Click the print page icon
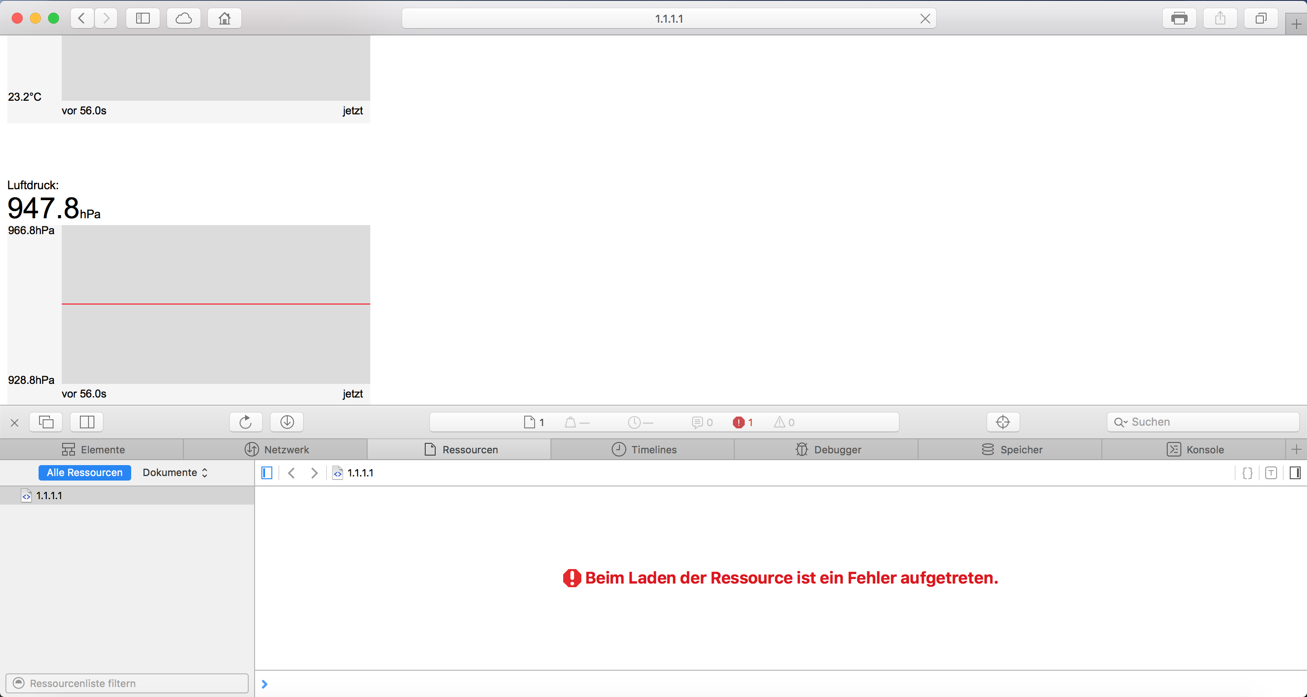The width and height of the screenshot is (1307, 697). click(1179, 19)
